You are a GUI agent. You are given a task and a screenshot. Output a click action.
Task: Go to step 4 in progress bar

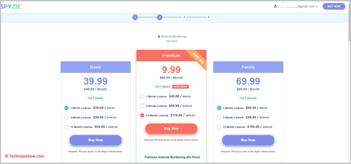pyautogui.click(x=208, y=17)
